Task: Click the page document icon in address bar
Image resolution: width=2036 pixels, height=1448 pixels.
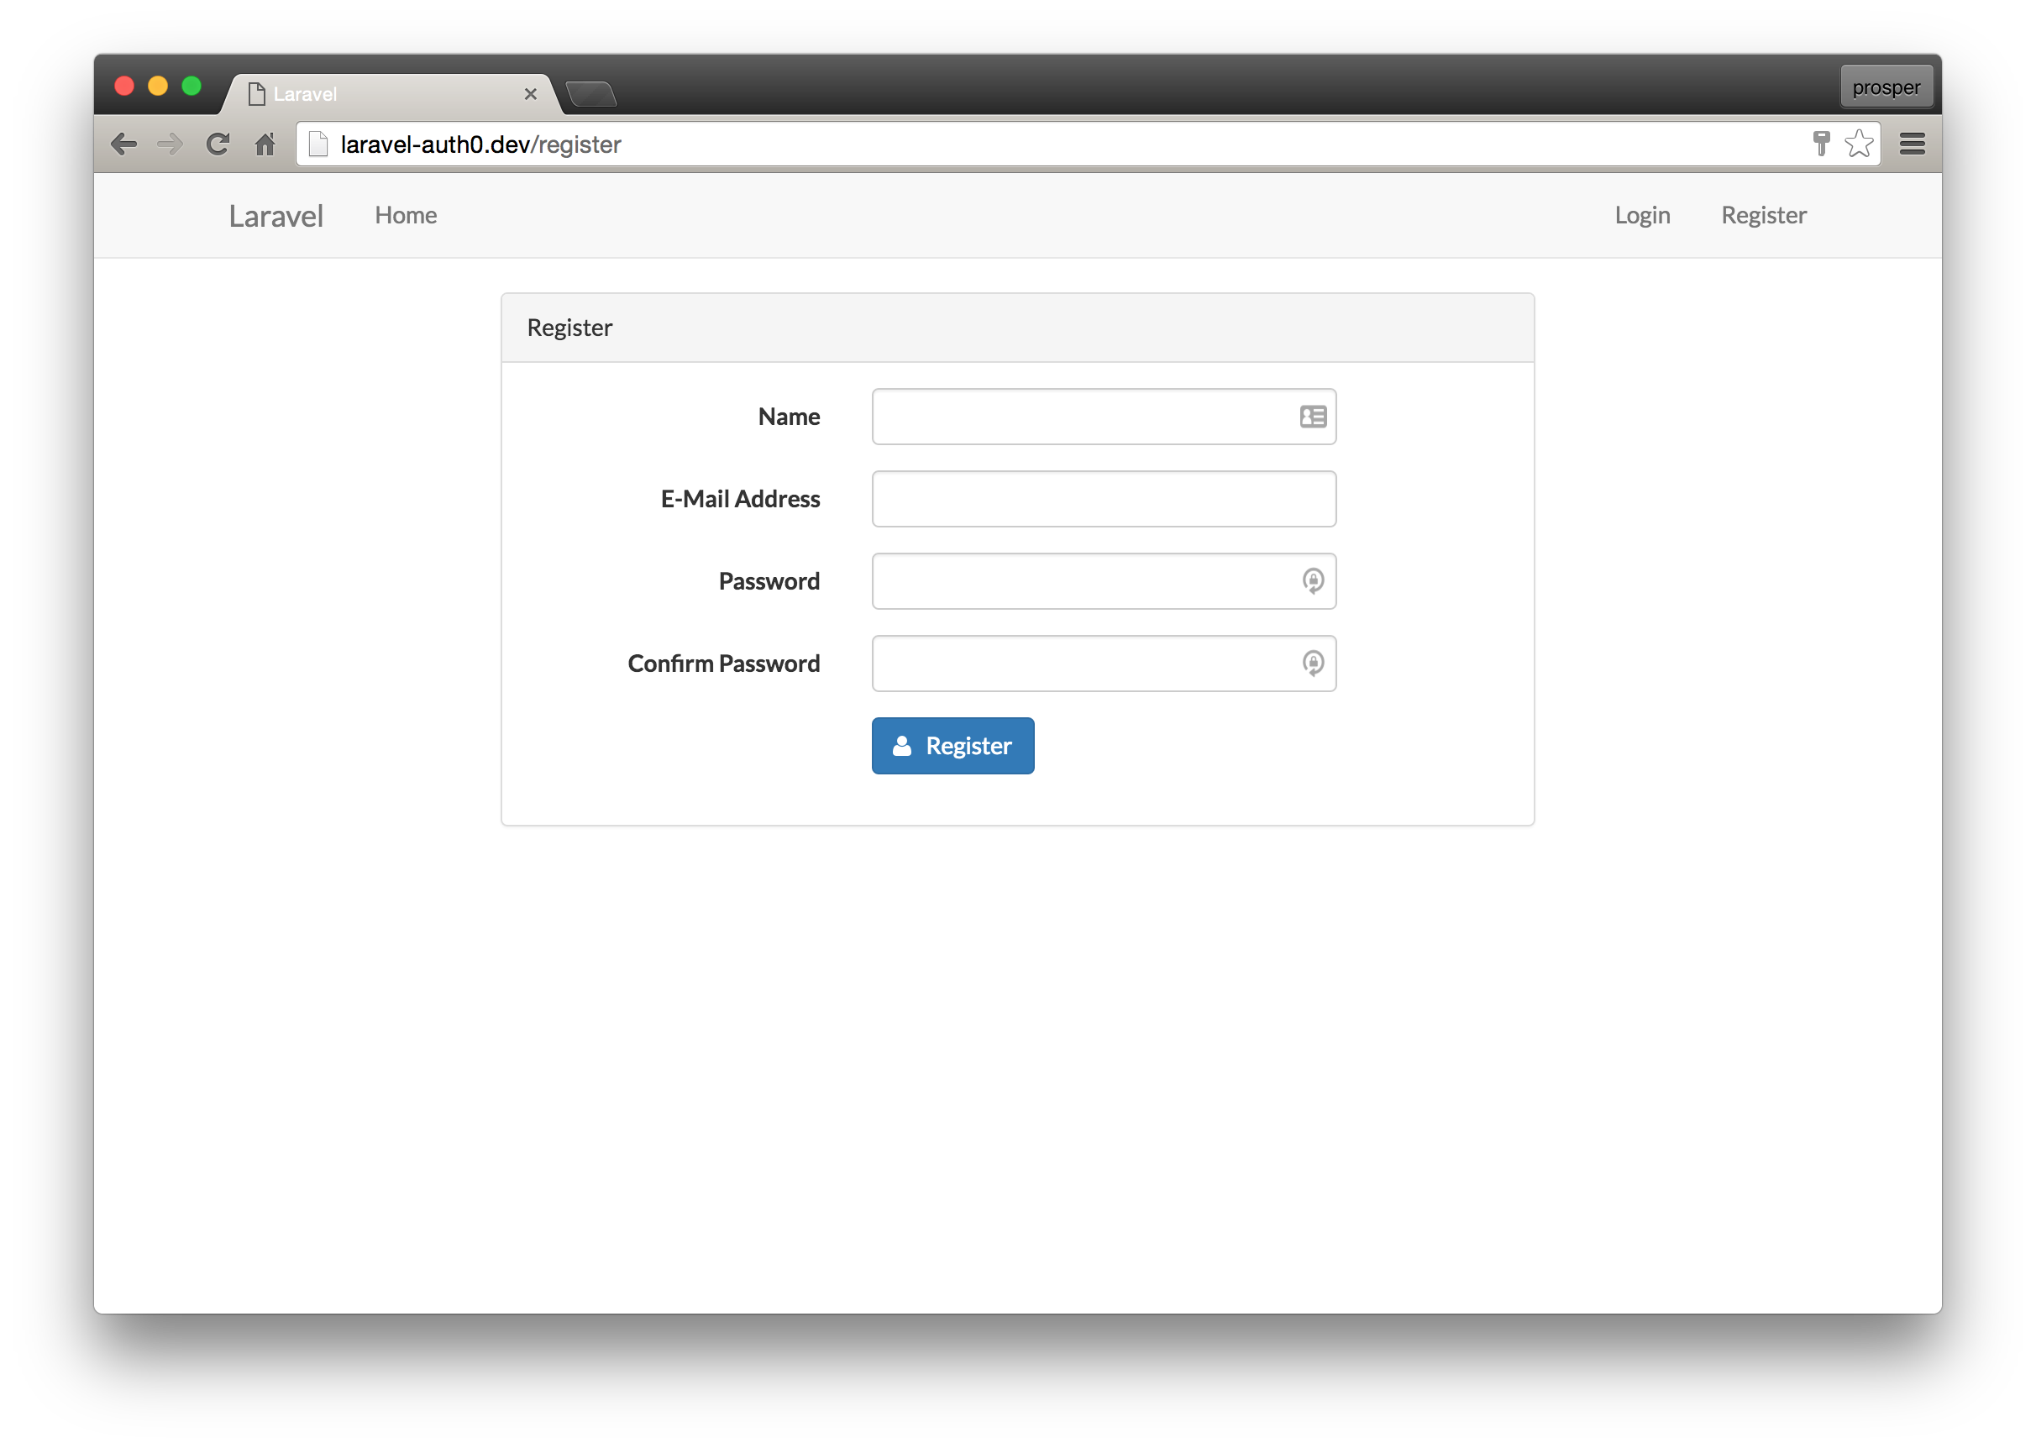Action: coord(317,144)
